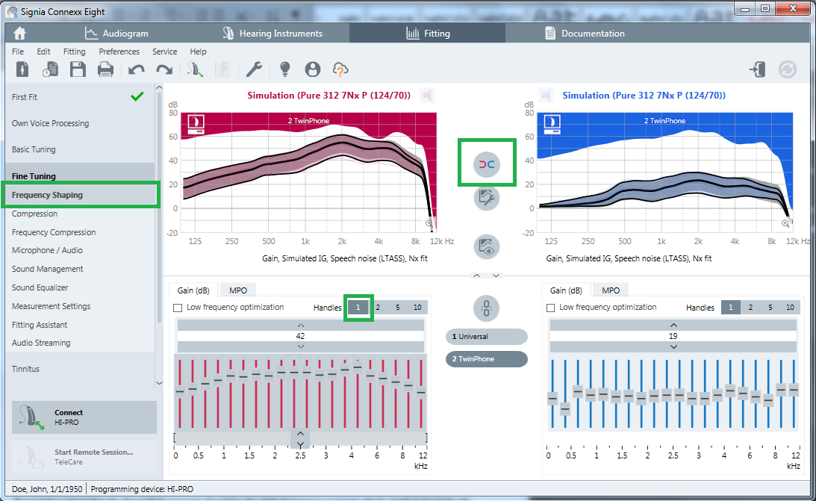816x501 pixels.
Task: Open the curve view options eye icon
Action: [487, 246]
